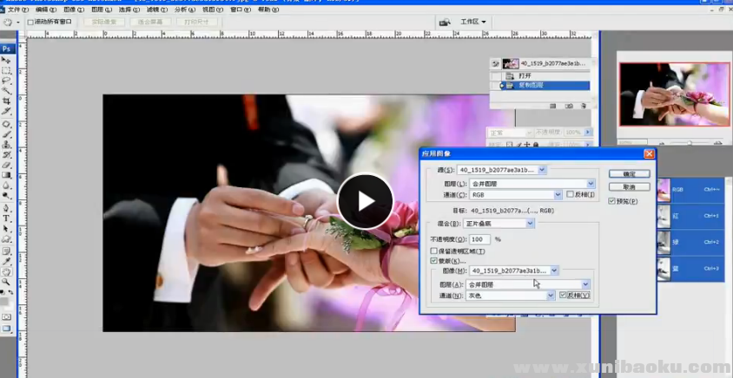Select the Zoom magnifier tool

coord(6,282)
